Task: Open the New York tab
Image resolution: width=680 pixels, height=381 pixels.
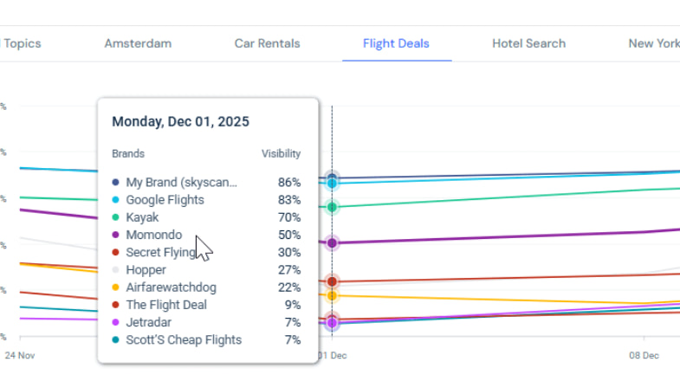Action: (x=653, y=43)
